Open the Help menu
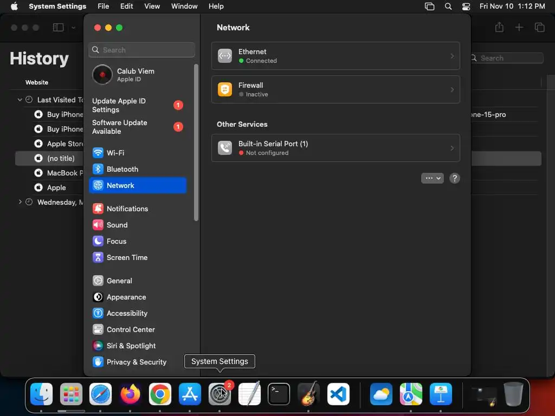 (216, 6)
